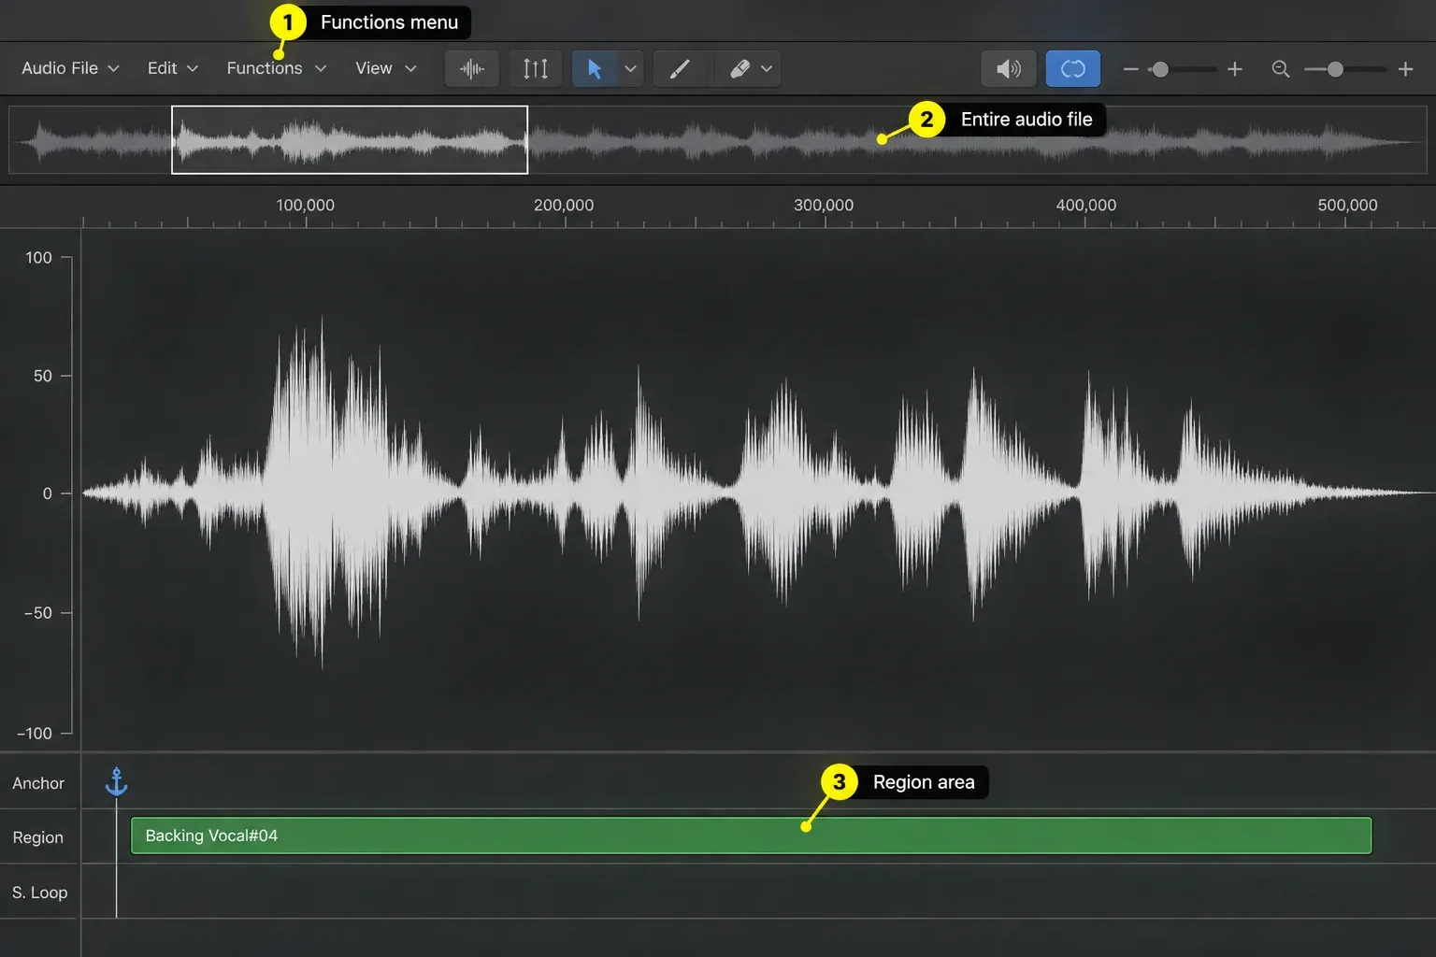
Task: Select the Pointer tool
Action: click(595, 68)
